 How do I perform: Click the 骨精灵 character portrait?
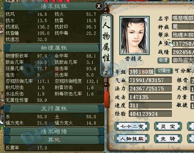click(134, 35)
